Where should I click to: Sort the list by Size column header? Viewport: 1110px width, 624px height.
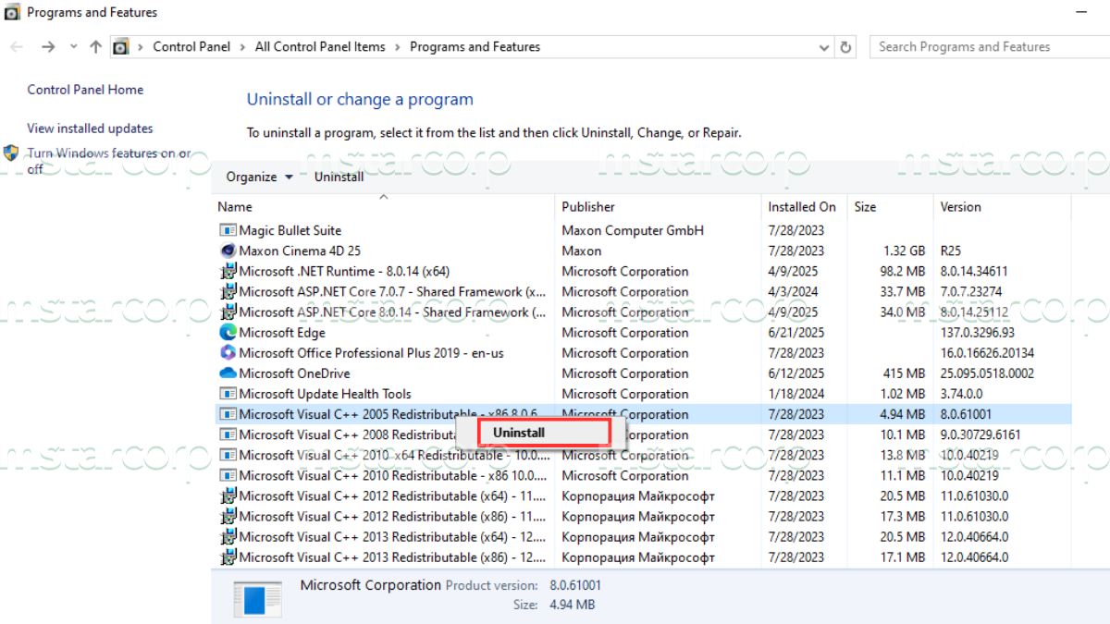tap(891, 207)
